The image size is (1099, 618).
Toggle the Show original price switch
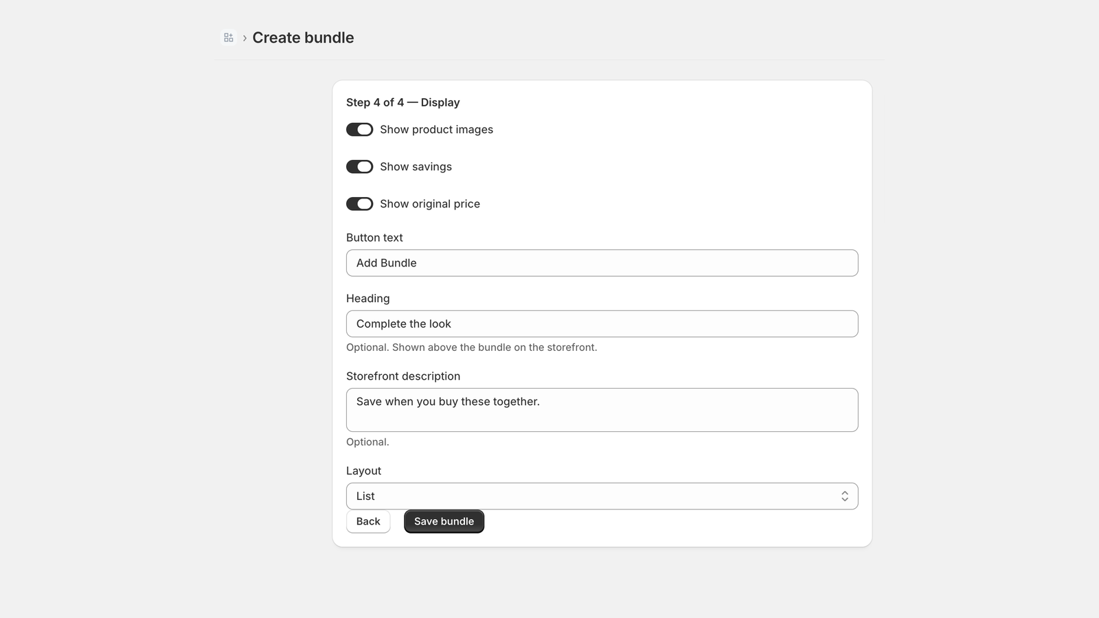(359, 204)
